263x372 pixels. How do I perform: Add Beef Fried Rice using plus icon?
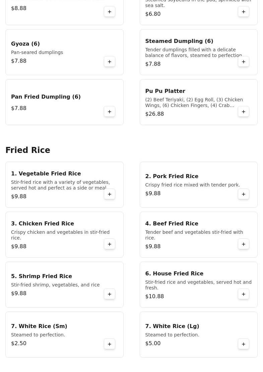[244, 244]
